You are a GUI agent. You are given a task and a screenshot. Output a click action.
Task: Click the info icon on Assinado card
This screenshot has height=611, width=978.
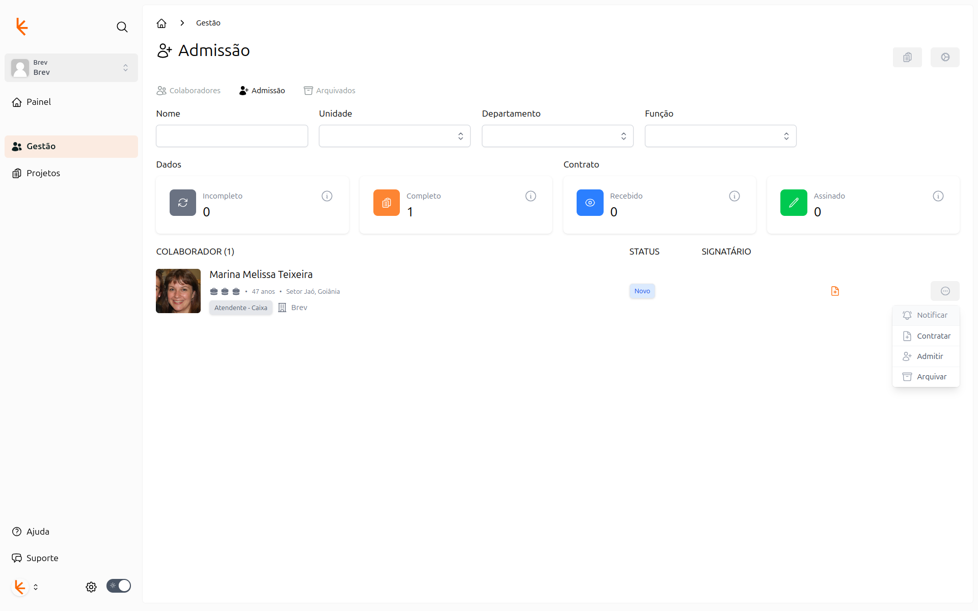tap(938, 196)
